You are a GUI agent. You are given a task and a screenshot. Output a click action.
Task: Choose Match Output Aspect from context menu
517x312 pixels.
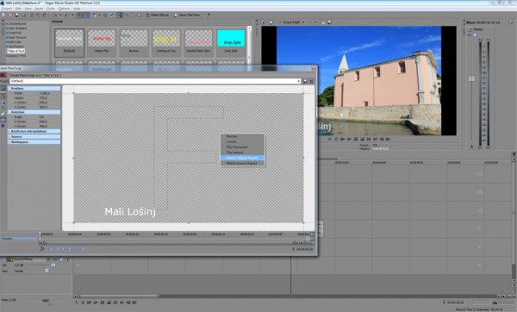coord(242,158)
